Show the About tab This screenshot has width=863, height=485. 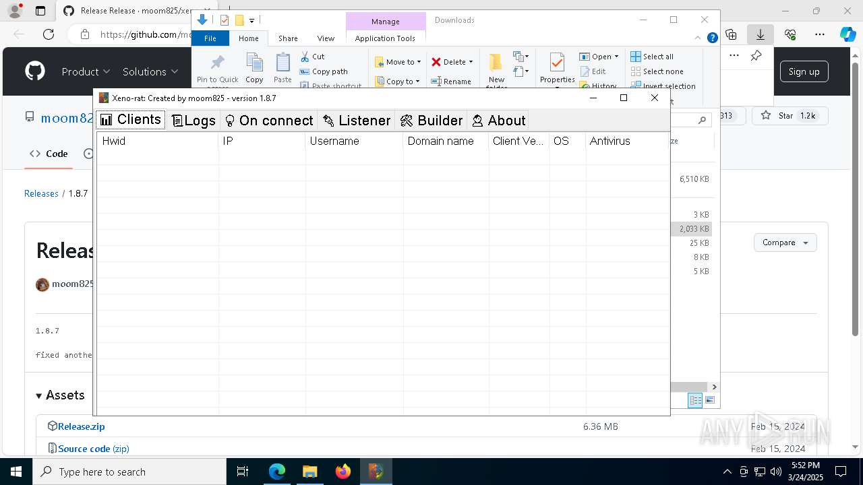point(498,121)
